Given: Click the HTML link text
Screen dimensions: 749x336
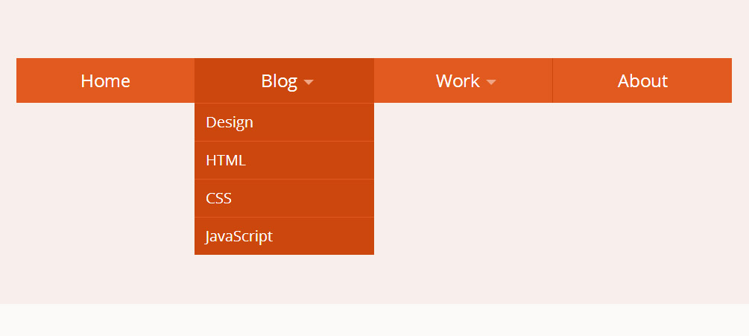Looking at the screenshot, I should pos(226,160).
